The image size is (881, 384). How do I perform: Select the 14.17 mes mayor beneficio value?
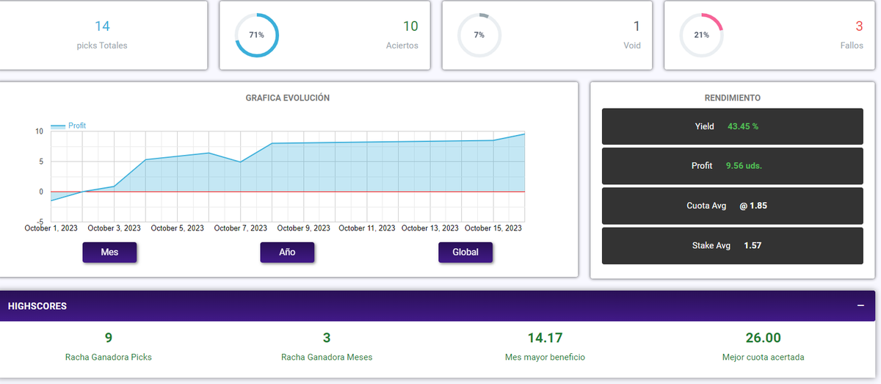(x=545, y=338)
